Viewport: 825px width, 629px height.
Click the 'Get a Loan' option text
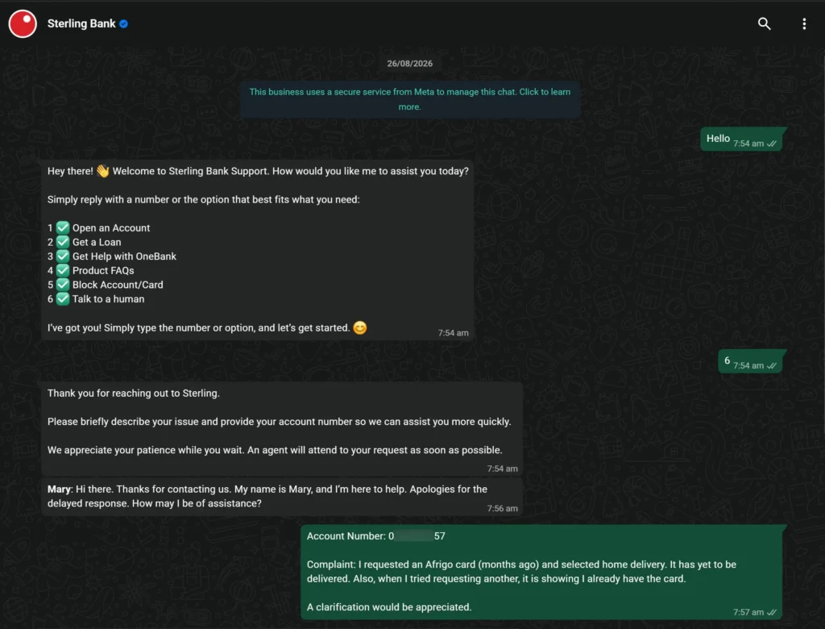point(97,243)
